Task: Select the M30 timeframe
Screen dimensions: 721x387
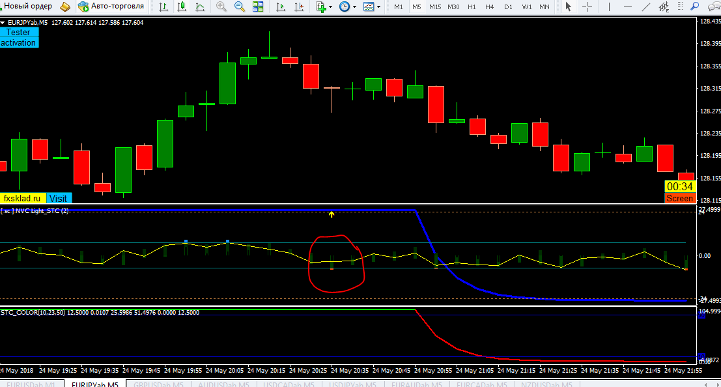Action: tap(453, 7)
